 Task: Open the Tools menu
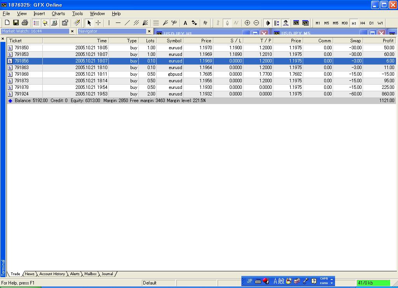pos(77,14)
